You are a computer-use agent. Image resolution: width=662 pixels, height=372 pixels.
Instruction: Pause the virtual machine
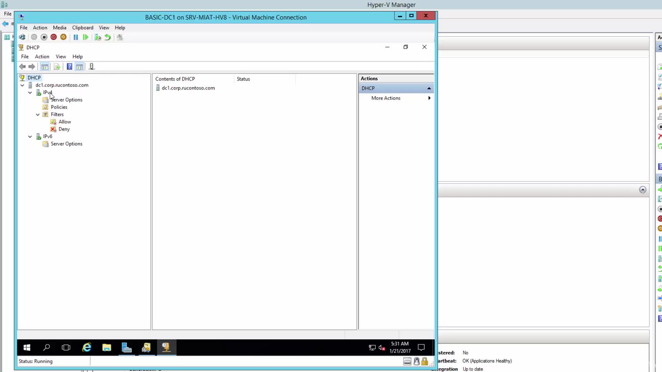tap(76, 37)
